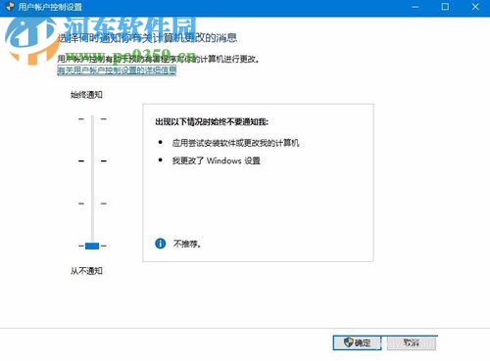Screen dimensions: 490x361
Task: Click the 始终通知 label
Action: (86, 95)
